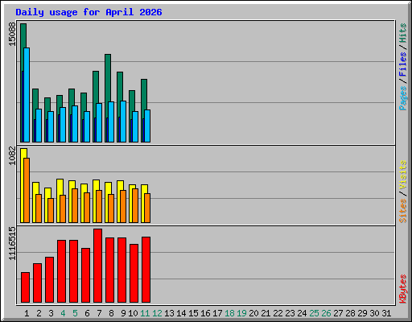This screenshot has width=412, height=322.
Task: Click the 1116515 axis value
Action: (12, 244)
